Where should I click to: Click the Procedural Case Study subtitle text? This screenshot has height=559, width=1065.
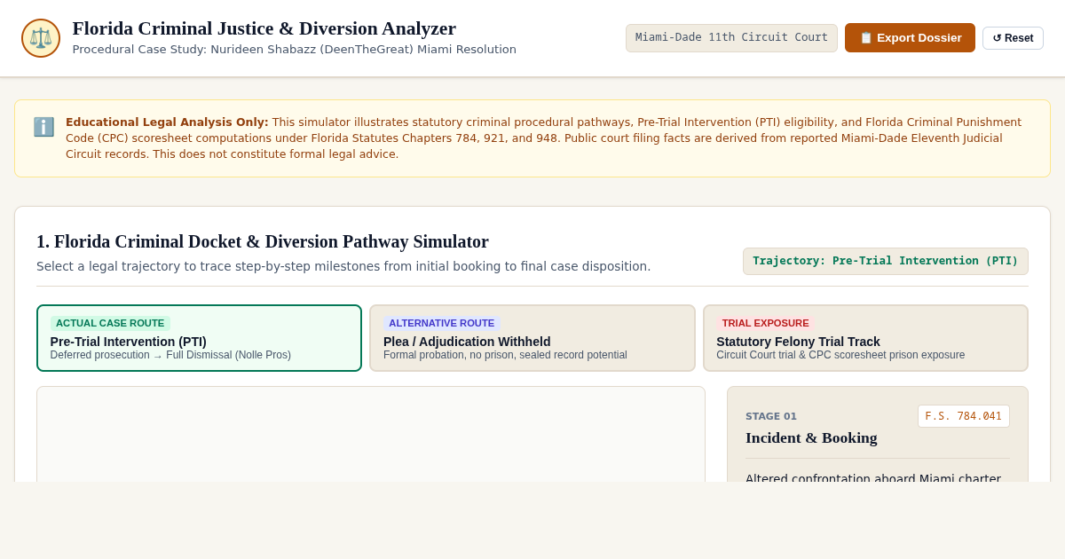[294, 50]
